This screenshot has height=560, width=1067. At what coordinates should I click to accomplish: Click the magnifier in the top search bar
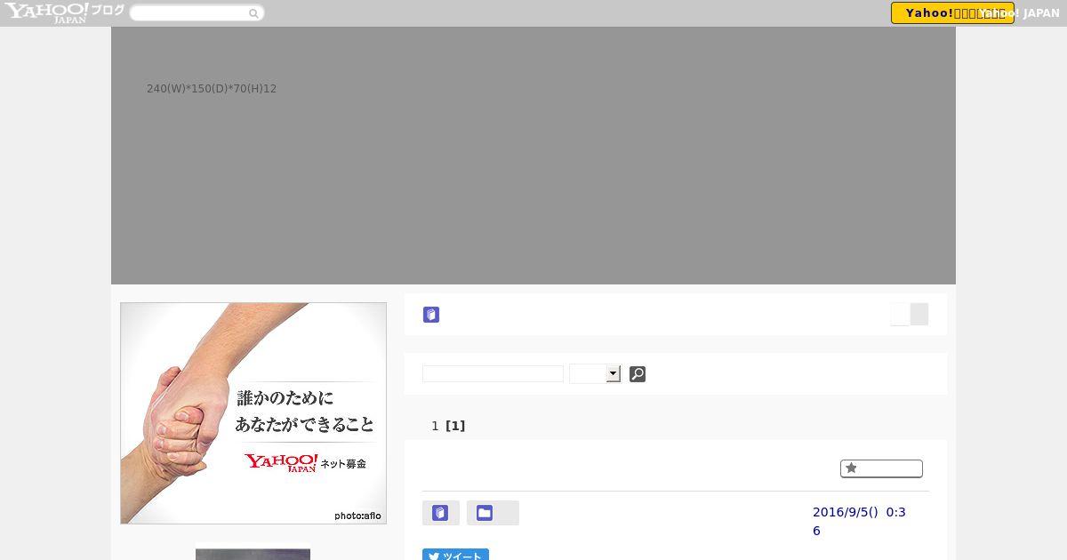coord(253,13)
